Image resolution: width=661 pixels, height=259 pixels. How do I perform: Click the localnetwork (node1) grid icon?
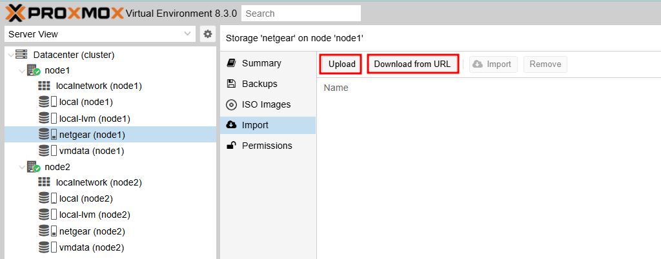pos(44,86)
